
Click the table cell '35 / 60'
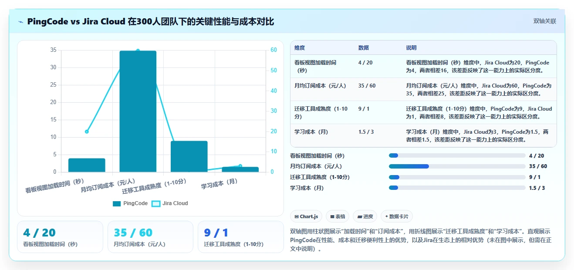[367, 86]
